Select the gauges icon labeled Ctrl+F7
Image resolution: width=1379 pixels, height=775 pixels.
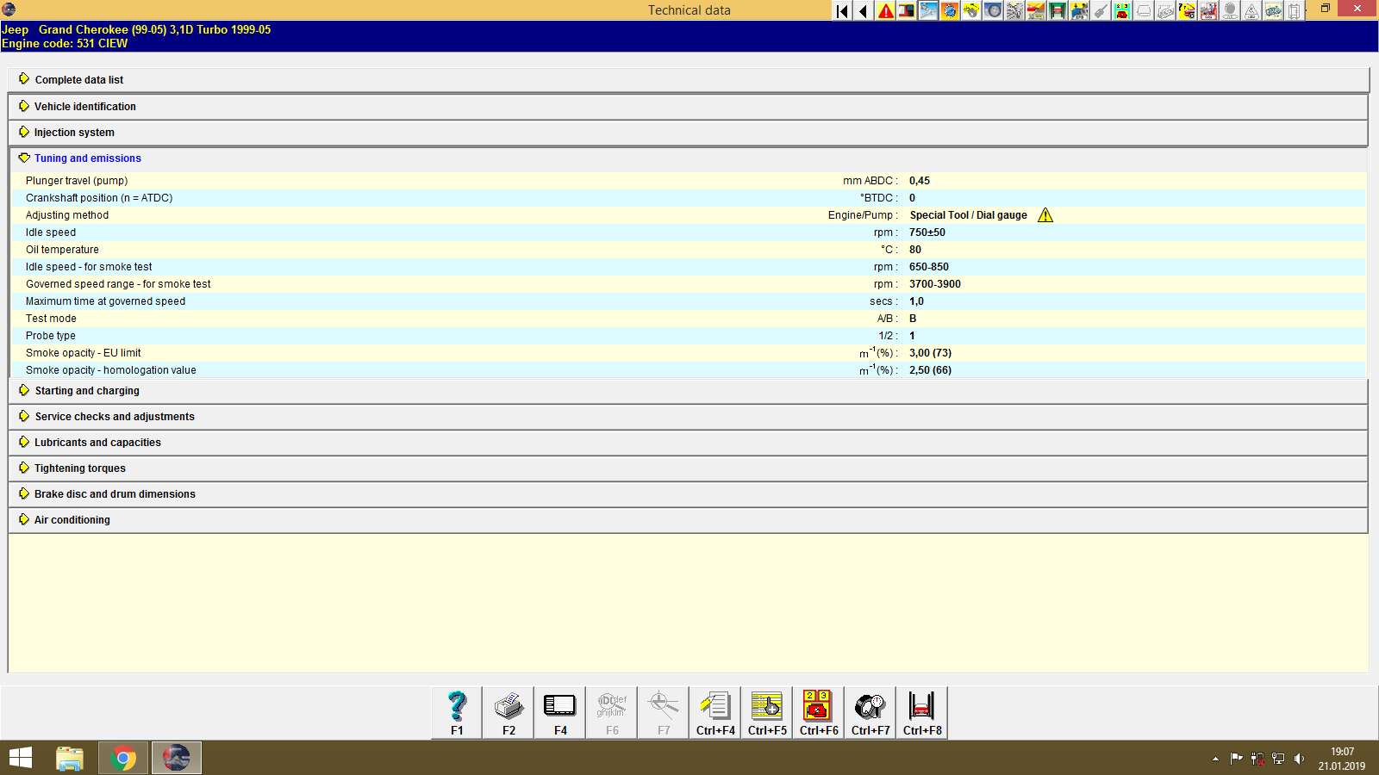pos(870,710)
